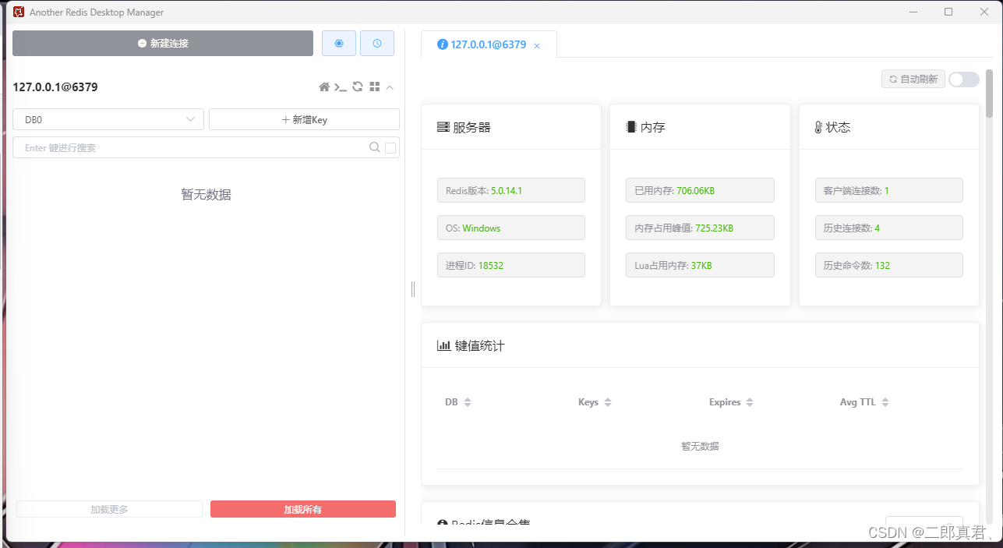Click the '历史命令数: 132' field
Screen dimensions: 1003x548
[889, 265]
